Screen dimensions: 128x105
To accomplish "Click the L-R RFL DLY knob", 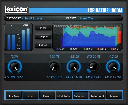I will point(93,67).
